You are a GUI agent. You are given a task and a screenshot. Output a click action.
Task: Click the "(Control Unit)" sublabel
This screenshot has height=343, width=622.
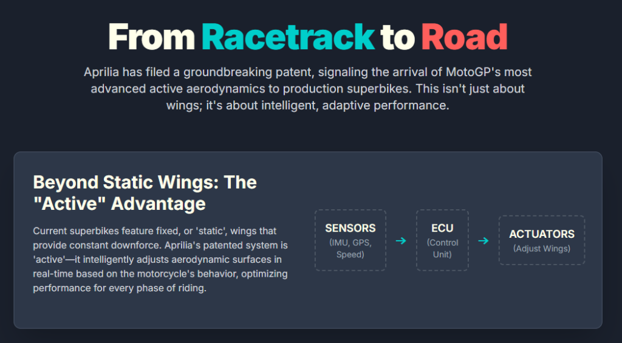442,248
